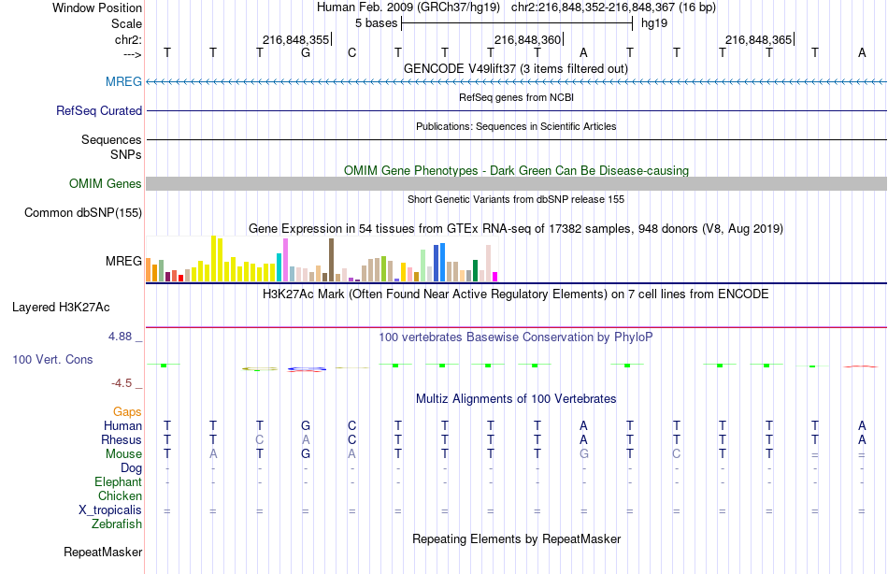
Task: Select the Rhesus species row label
Action: click(122, 439)
